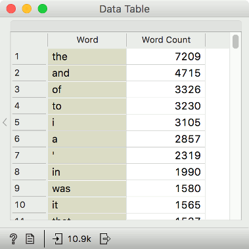The width and height of the screenshot is (249, 249).
Task: Select the cell containing 'was'
Action: coord(87,188)
